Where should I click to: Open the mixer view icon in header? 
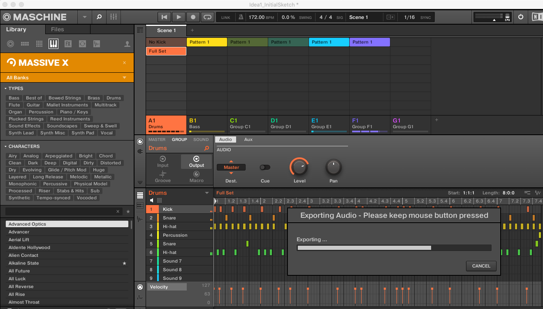click(114, 17)
